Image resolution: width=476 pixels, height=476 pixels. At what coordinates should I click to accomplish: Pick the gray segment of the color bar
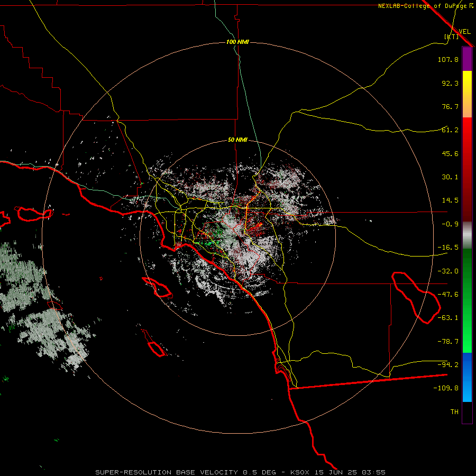point(467,235)
